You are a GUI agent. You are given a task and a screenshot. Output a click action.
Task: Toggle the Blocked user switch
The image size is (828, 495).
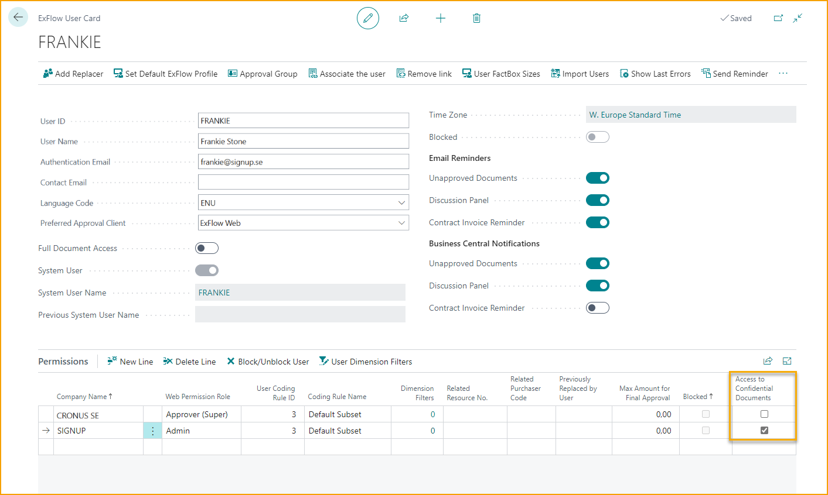598,137
